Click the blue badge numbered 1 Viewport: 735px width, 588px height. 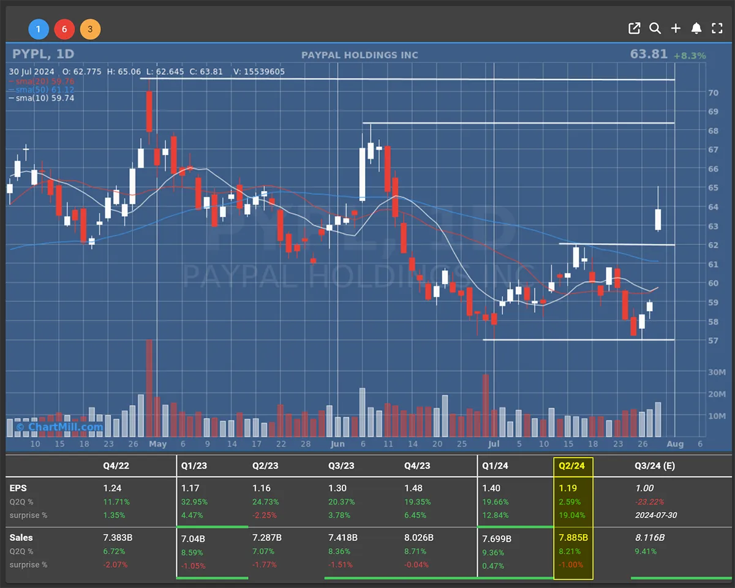[x=39, y=29]
